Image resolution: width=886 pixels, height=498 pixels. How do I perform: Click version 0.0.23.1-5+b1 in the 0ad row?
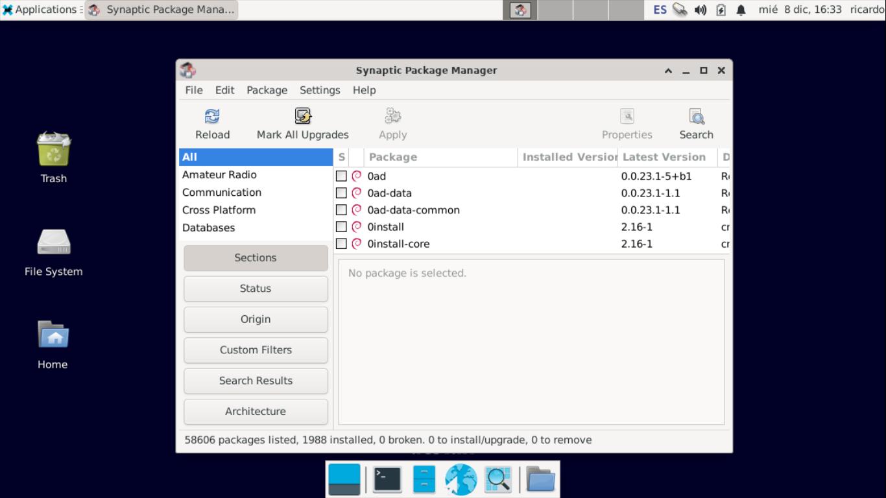(656, 176)
